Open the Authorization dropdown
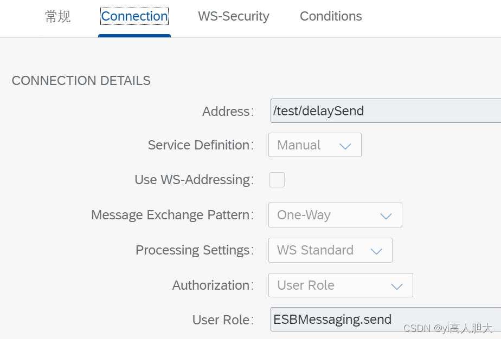 [x=341, y=285]
